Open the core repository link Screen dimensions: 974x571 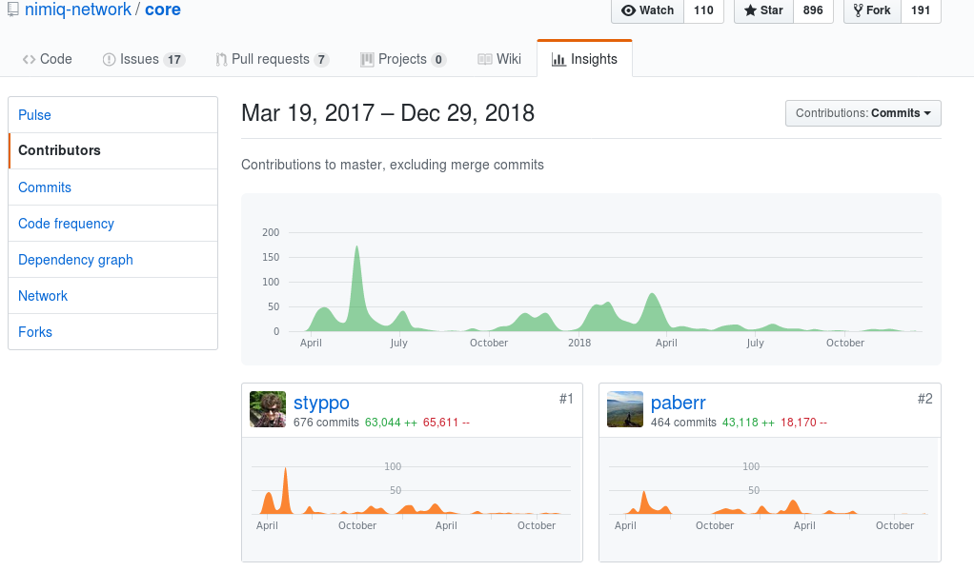click(x=163, y=10)
